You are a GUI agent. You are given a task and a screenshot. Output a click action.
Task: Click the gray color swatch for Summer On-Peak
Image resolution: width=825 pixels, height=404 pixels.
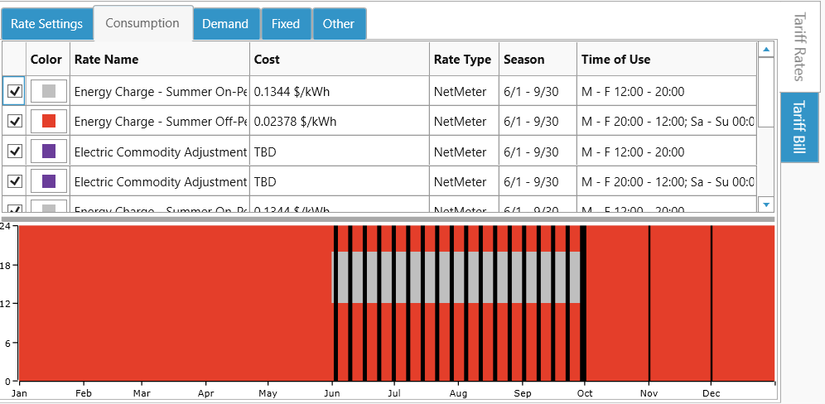point(49,92)
